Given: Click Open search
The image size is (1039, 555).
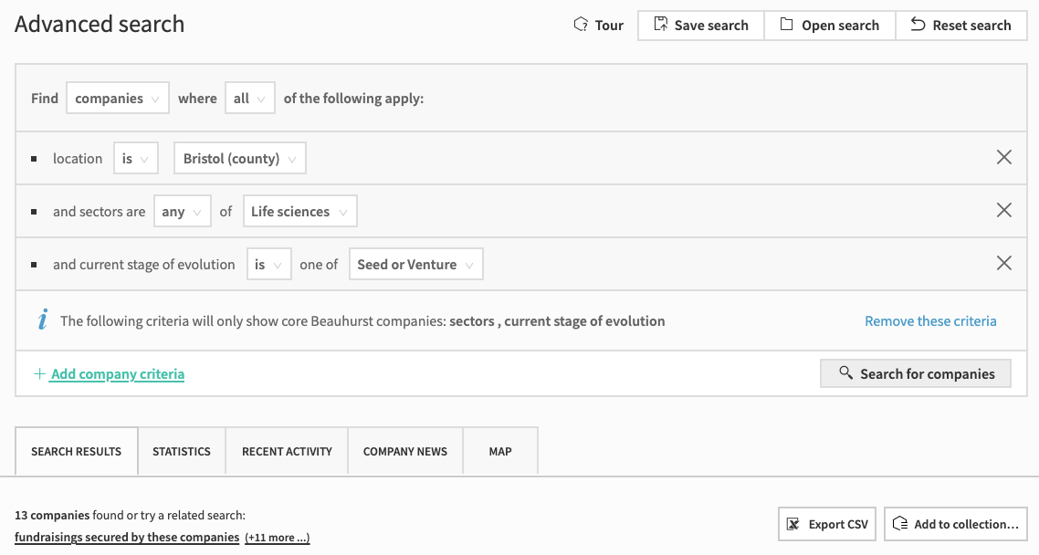Looking at the screenshot, I should click(829, 26).
